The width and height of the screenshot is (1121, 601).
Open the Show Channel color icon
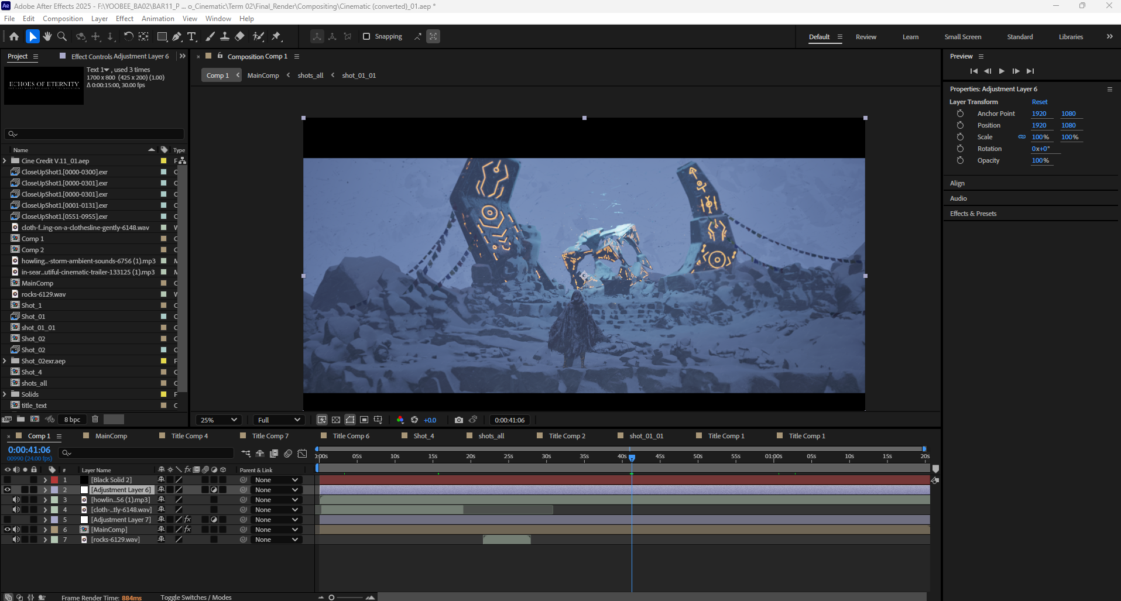pos(400,420)
